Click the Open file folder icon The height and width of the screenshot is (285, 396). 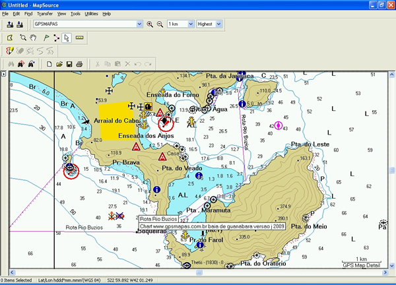[59, 64]
